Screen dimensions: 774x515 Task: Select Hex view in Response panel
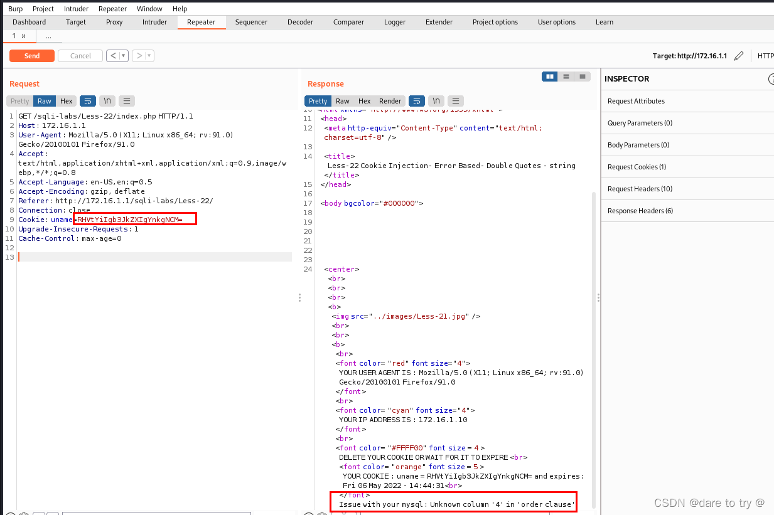click(365, 101)
